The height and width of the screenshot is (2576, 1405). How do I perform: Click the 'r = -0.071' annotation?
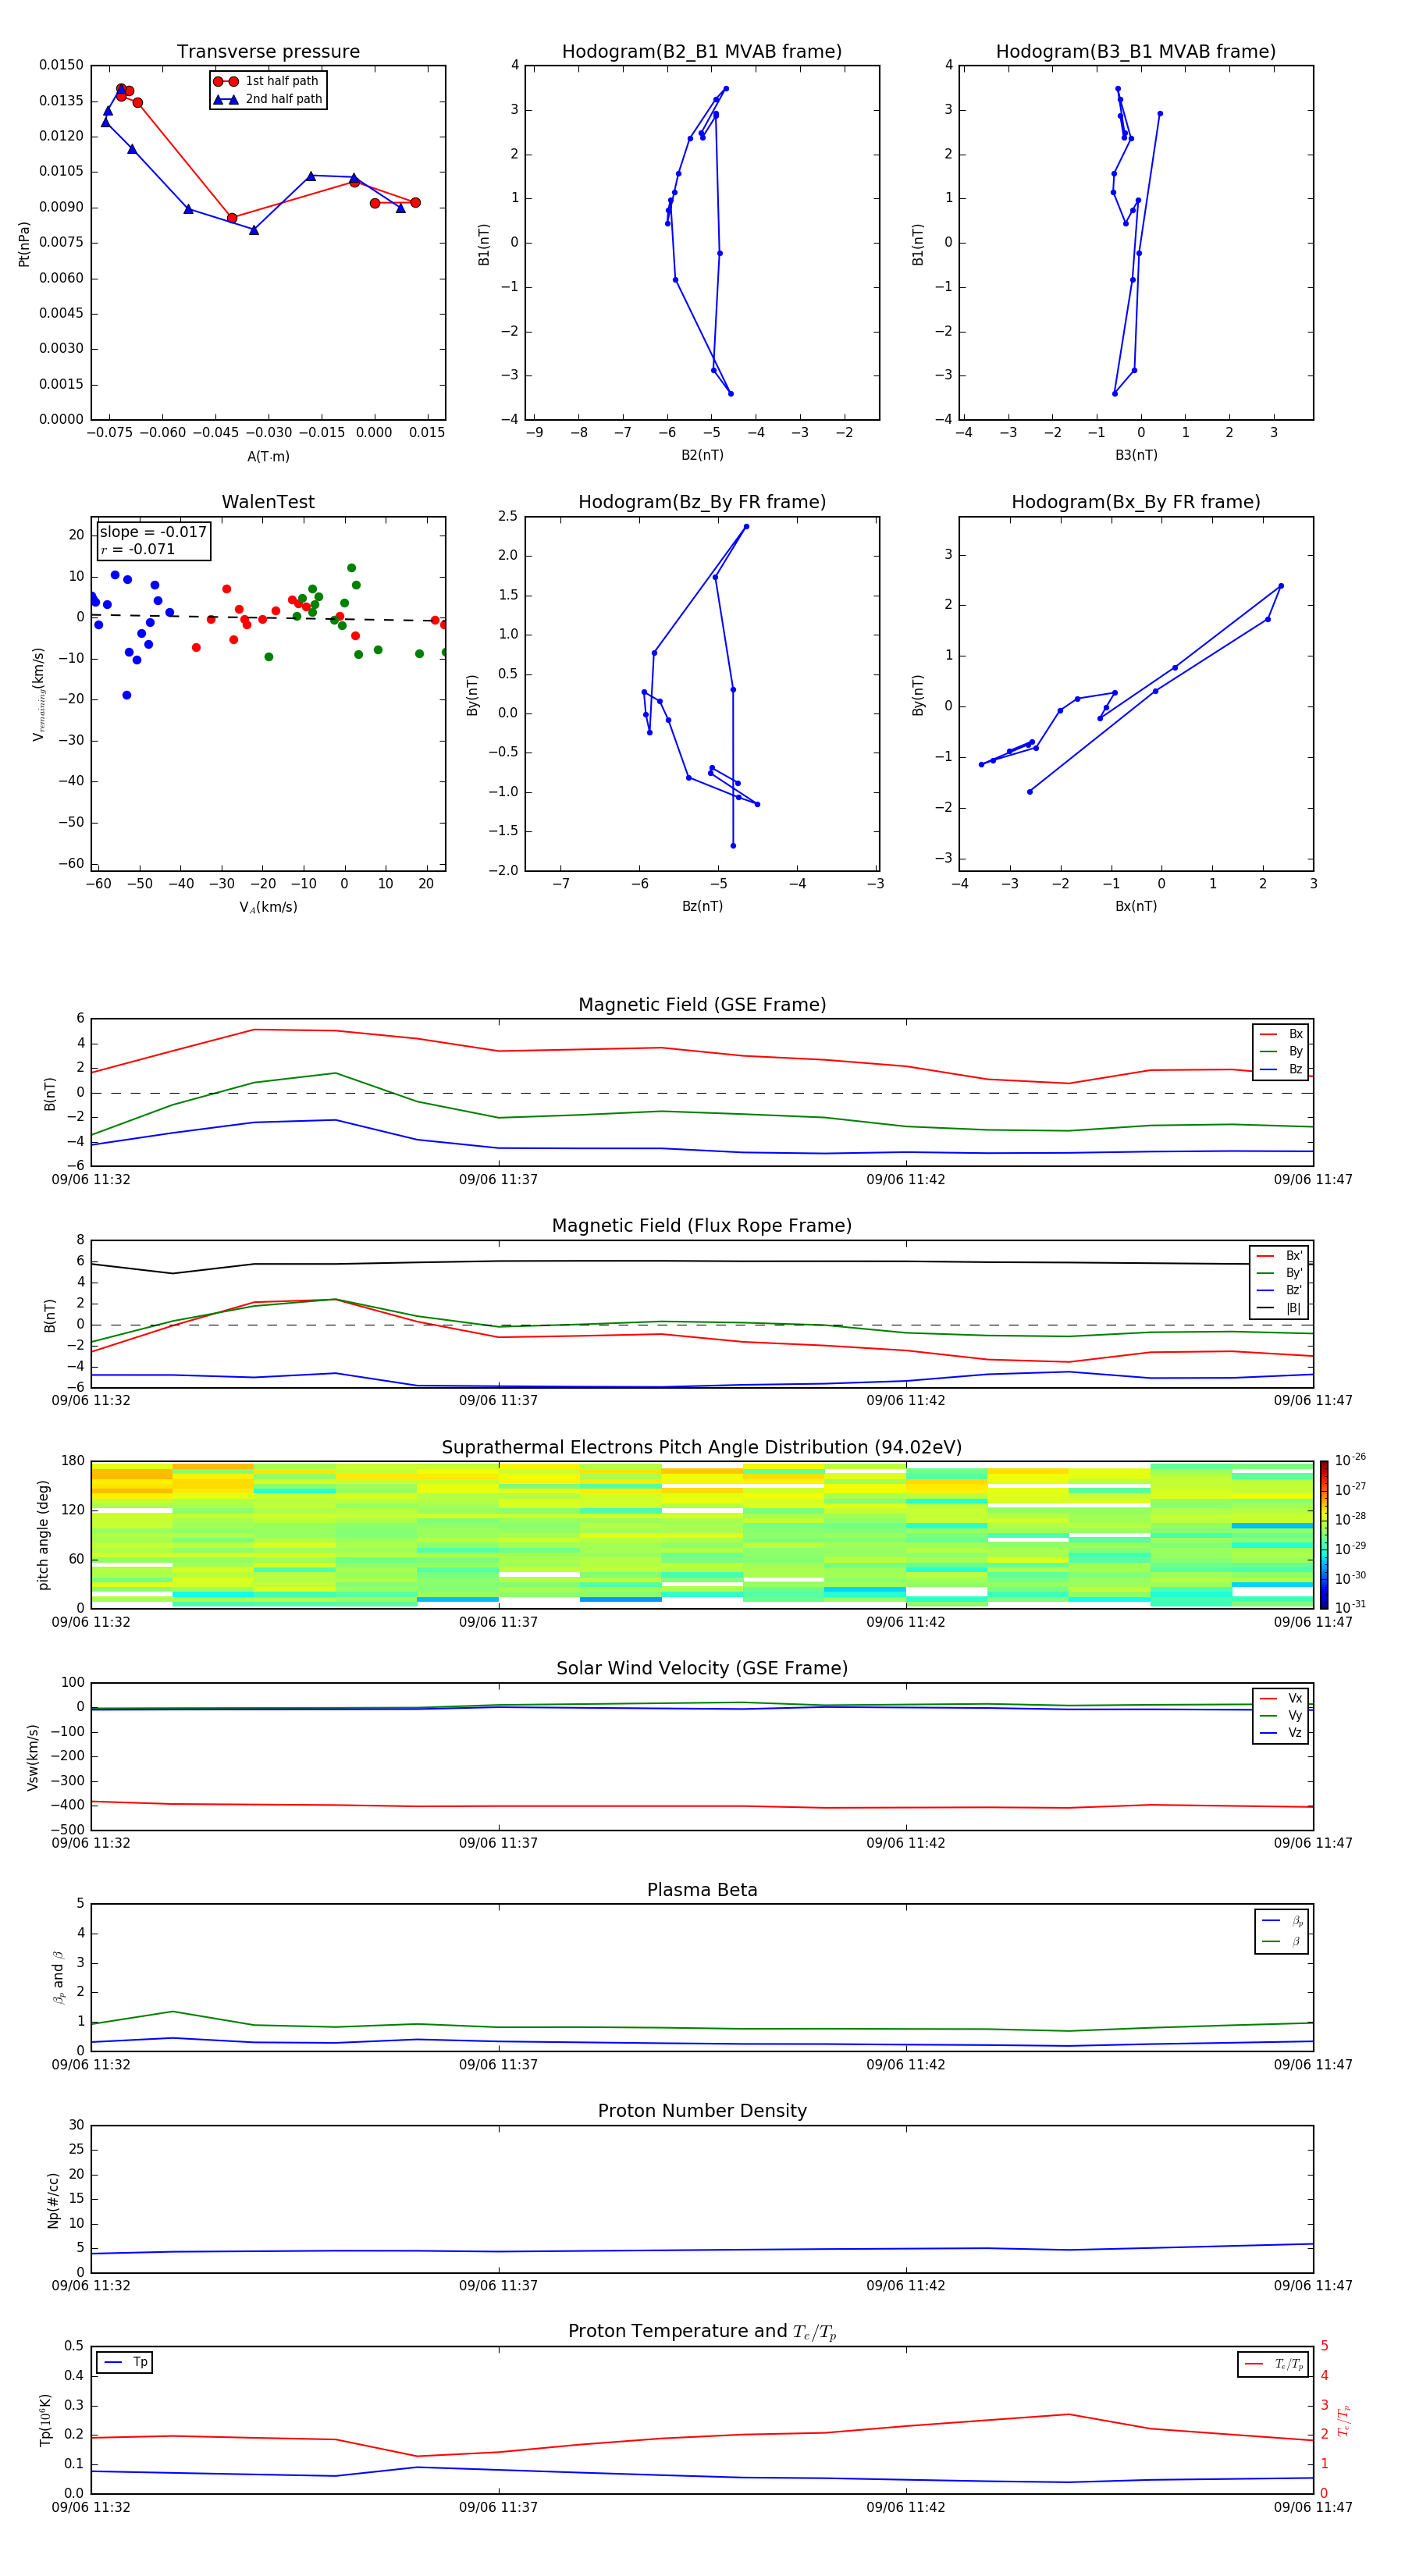click(138, 549)
